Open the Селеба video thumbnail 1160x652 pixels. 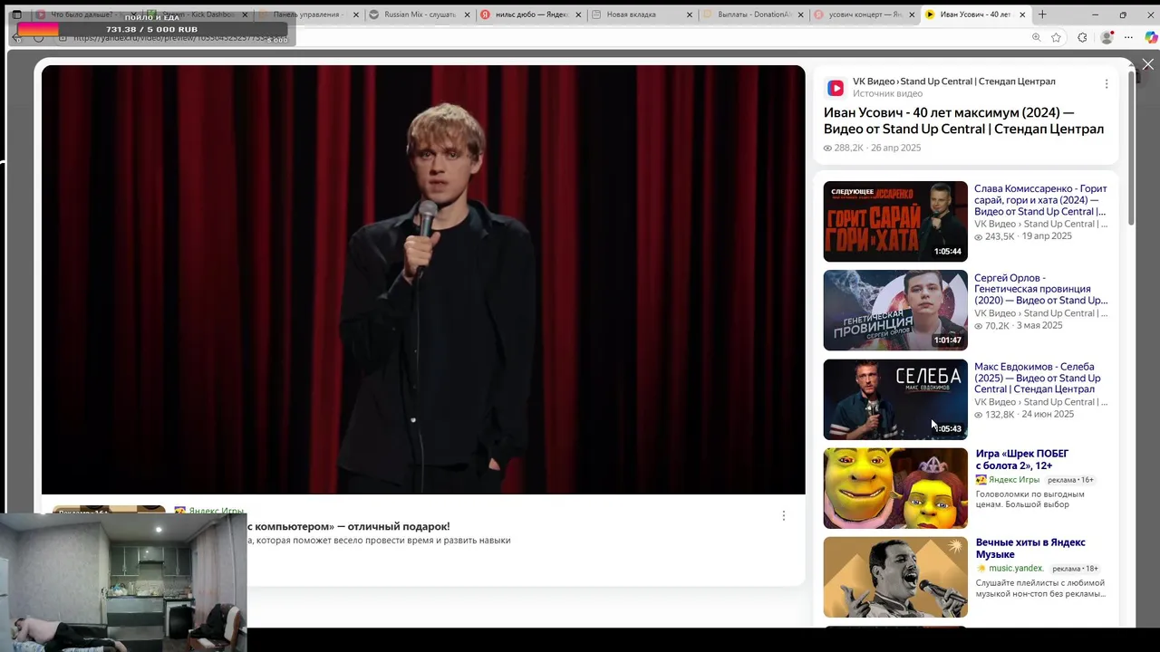tap(895, 399)
